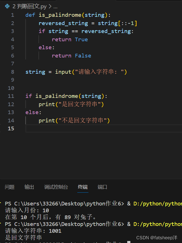Image resolution: width=182 pixels, height=243 pixels.
Task: Click the slice "[::-1]" on line 2
Action: [x=128, y=23]
